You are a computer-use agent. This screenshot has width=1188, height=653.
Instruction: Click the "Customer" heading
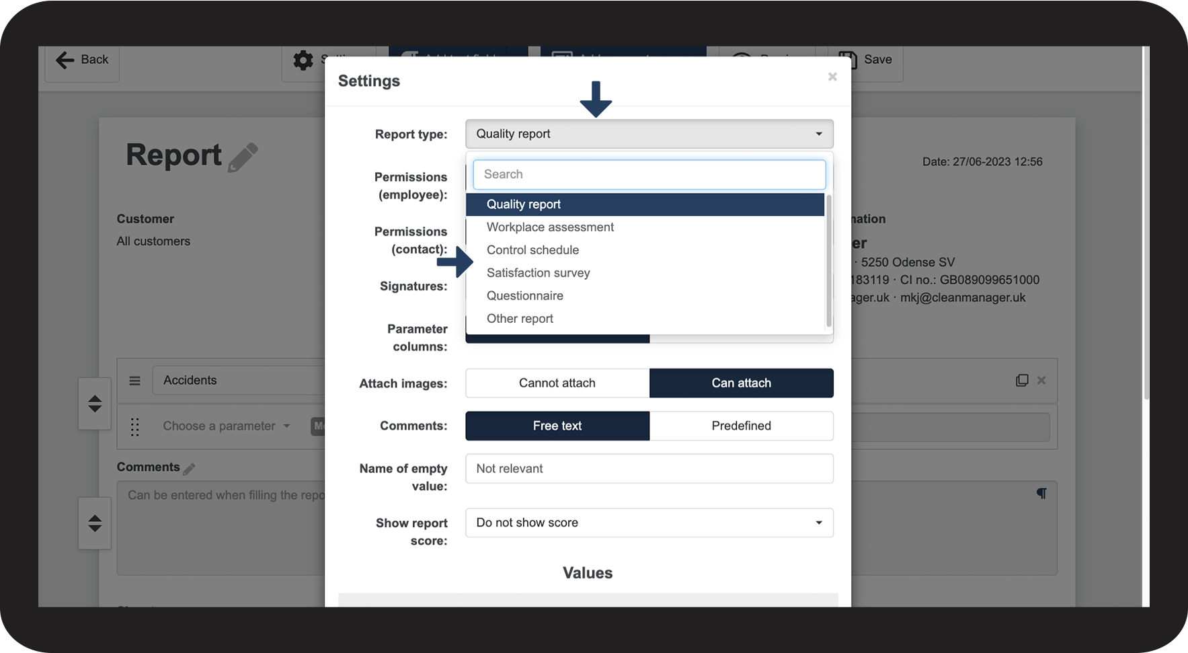[x=145, y=219]
